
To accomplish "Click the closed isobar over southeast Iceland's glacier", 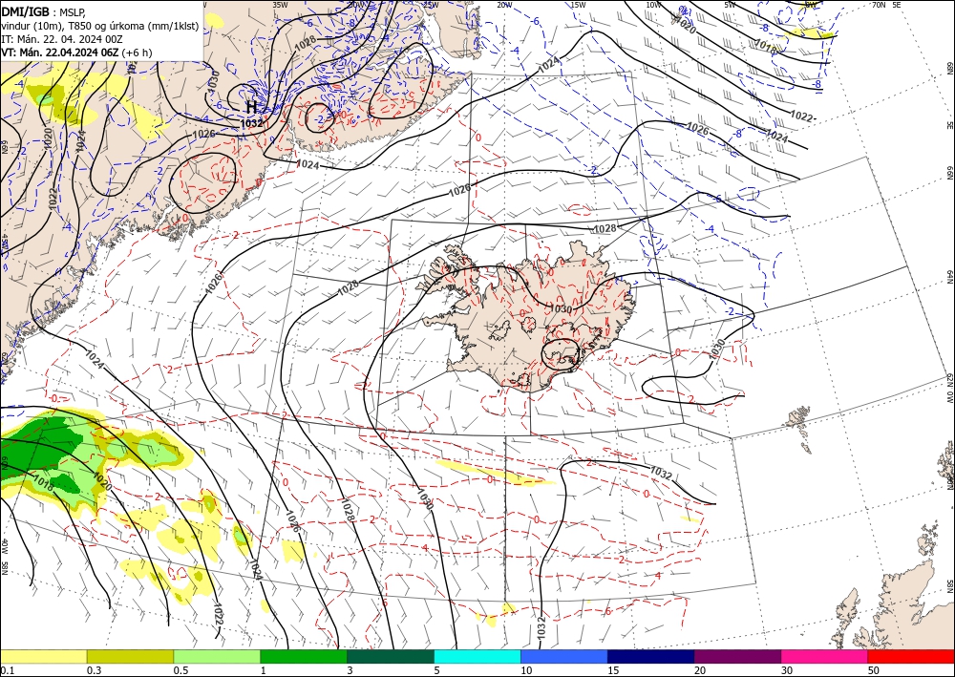I will pyautogui.click(x=561, y=355).
